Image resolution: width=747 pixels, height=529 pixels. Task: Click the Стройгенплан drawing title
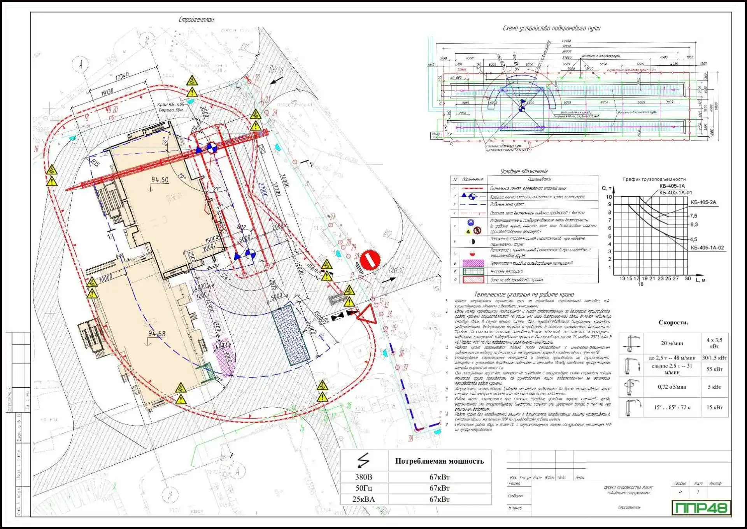tap(196, 19)
